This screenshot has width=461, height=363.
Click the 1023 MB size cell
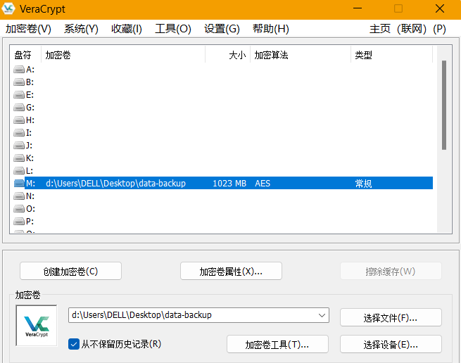point(229,184)
